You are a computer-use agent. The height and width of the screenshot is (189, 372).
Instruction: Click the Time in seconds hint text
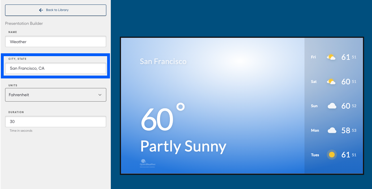coord(21,131)
